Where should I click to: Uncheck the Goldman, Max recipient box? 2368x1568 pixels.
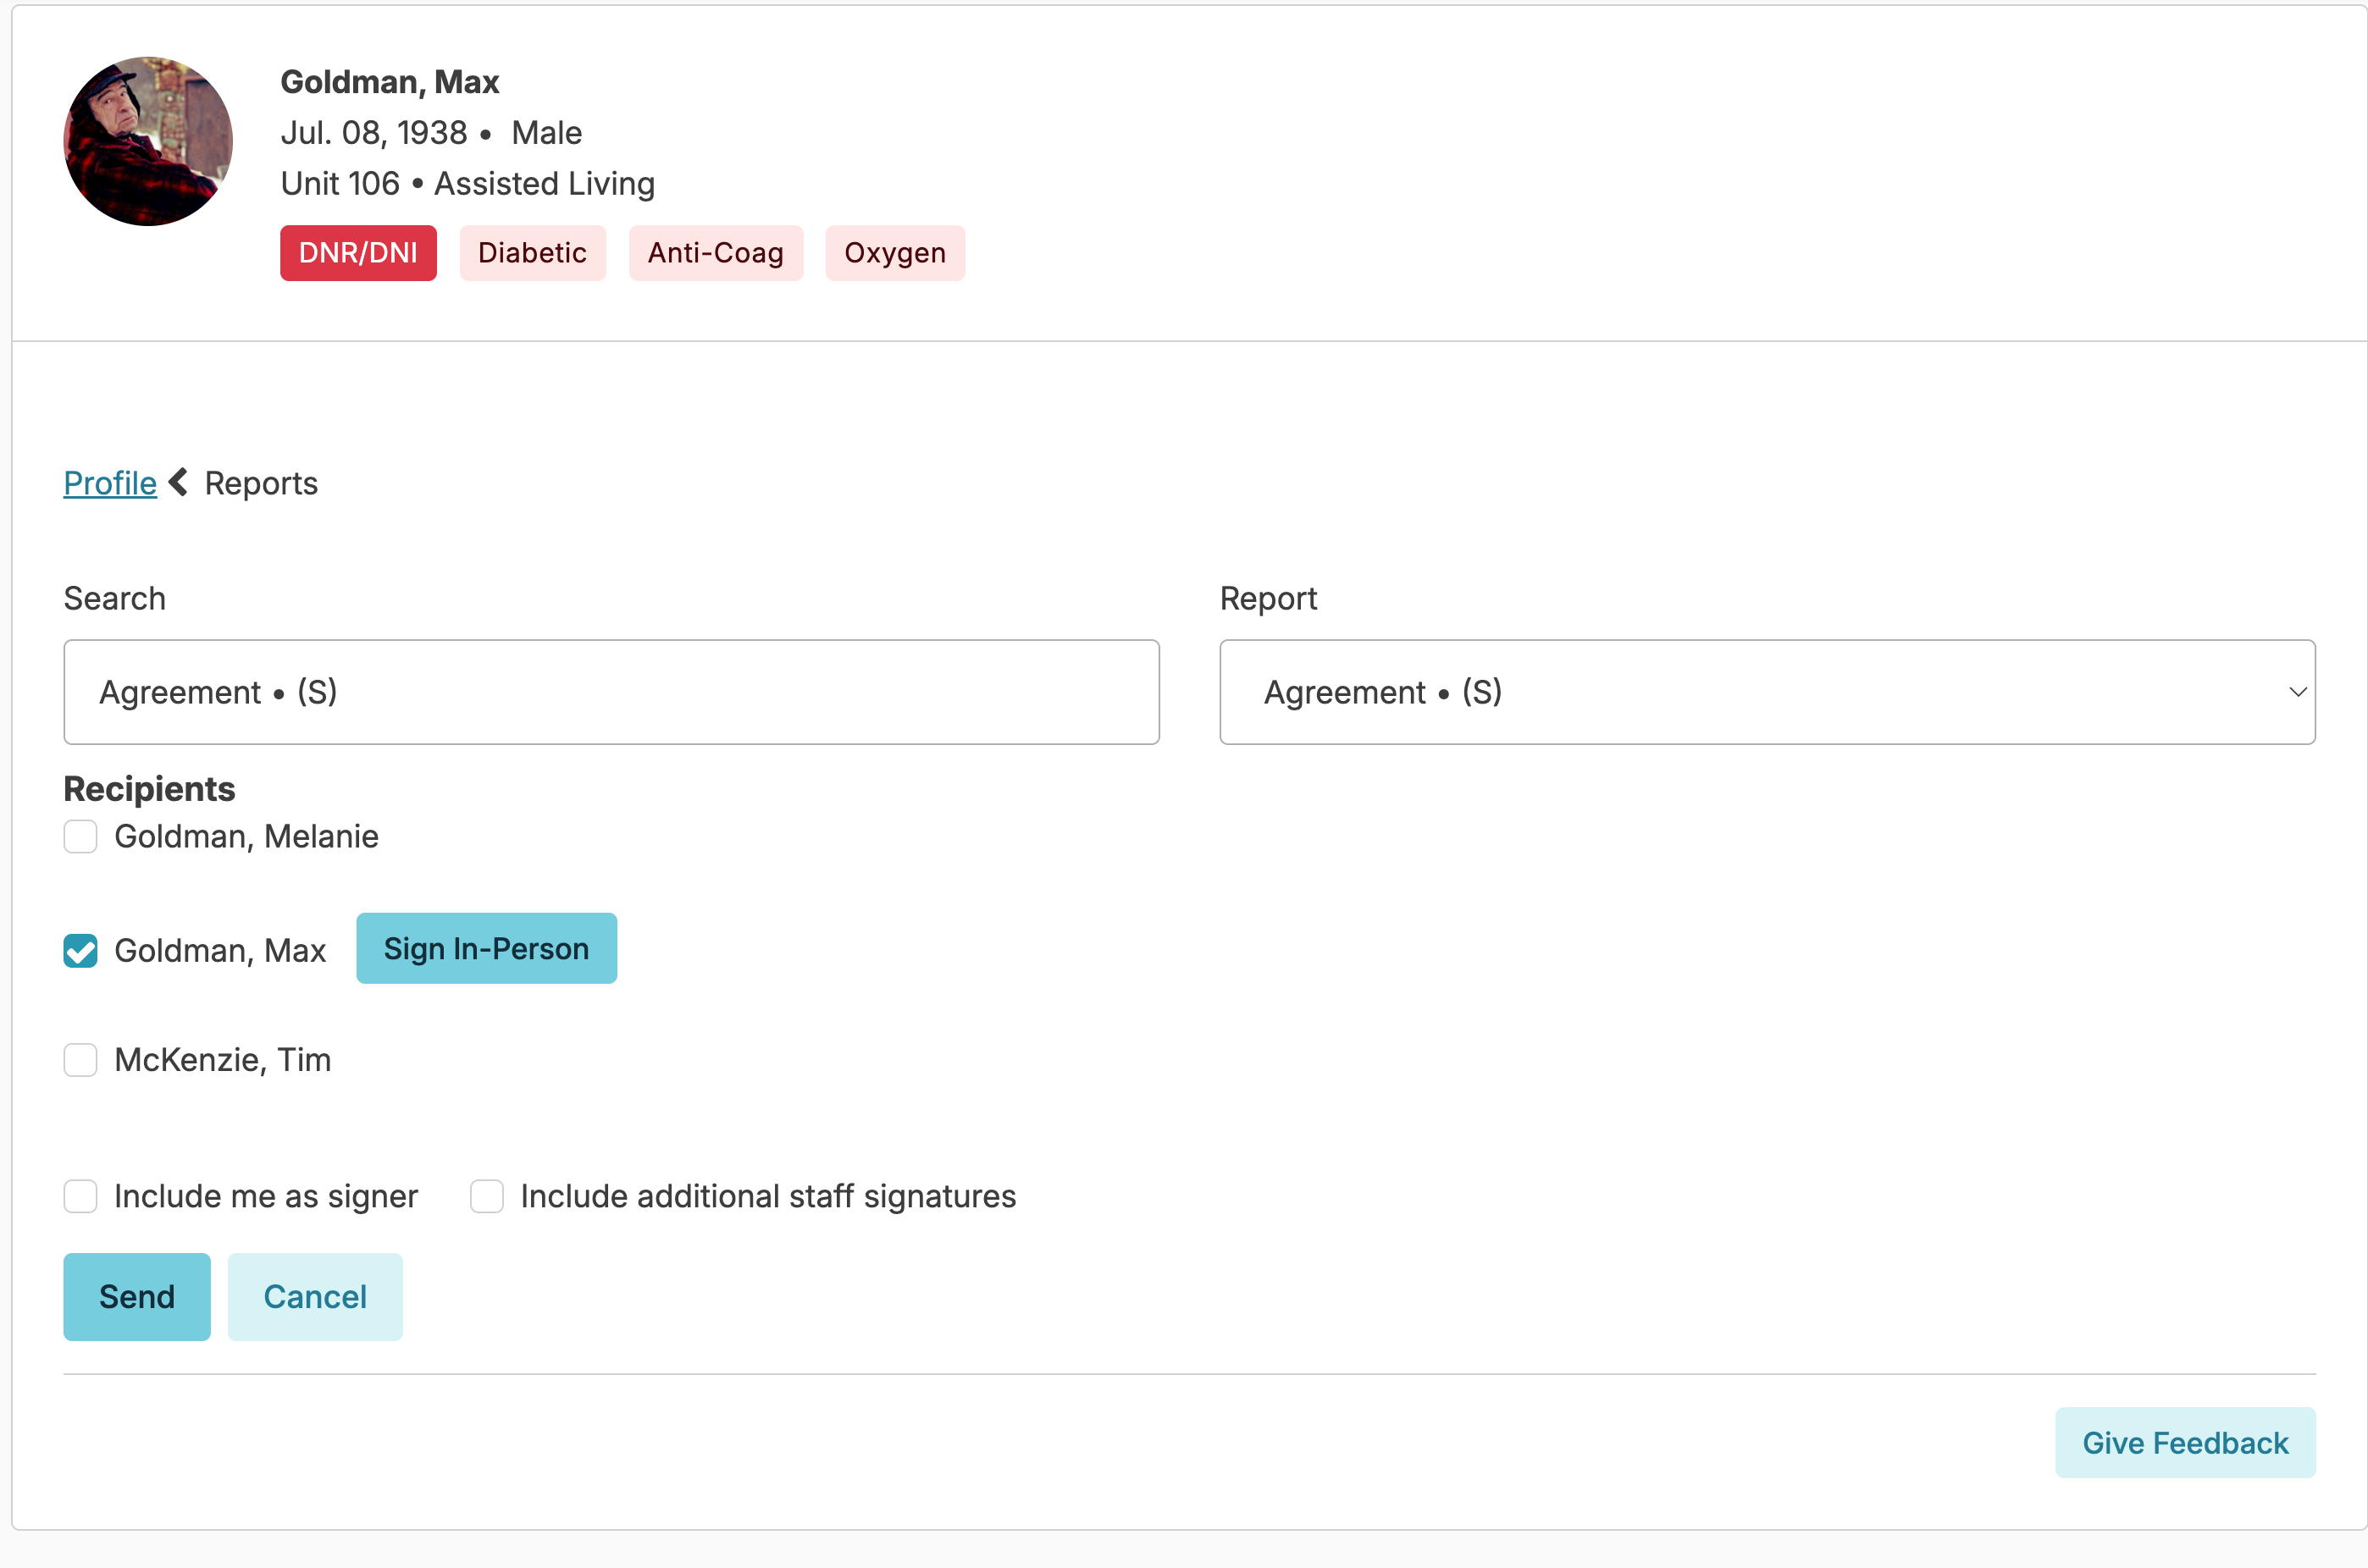[x=81, y=950]
